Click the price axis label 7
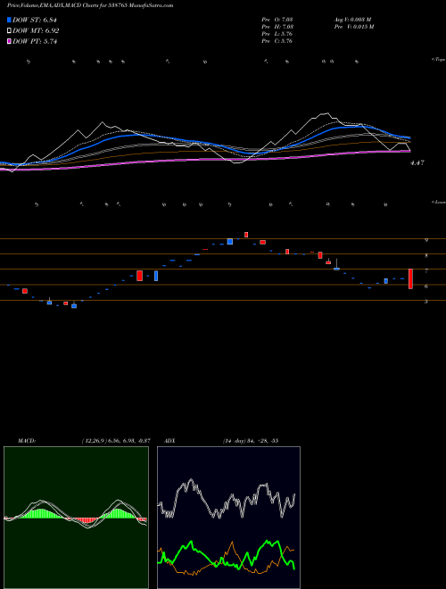This screenshot has height=589, width=446. pos(426,270)
